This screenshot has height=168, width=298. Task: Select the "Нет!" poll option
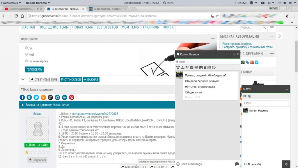[26, 55]
